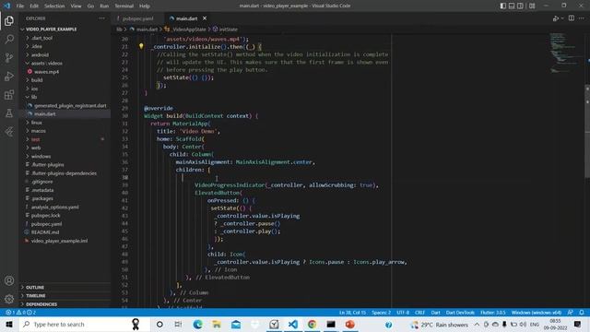This screenshot has height=332, width=590.
Task: Open README.md file
Action: (45, 232)
